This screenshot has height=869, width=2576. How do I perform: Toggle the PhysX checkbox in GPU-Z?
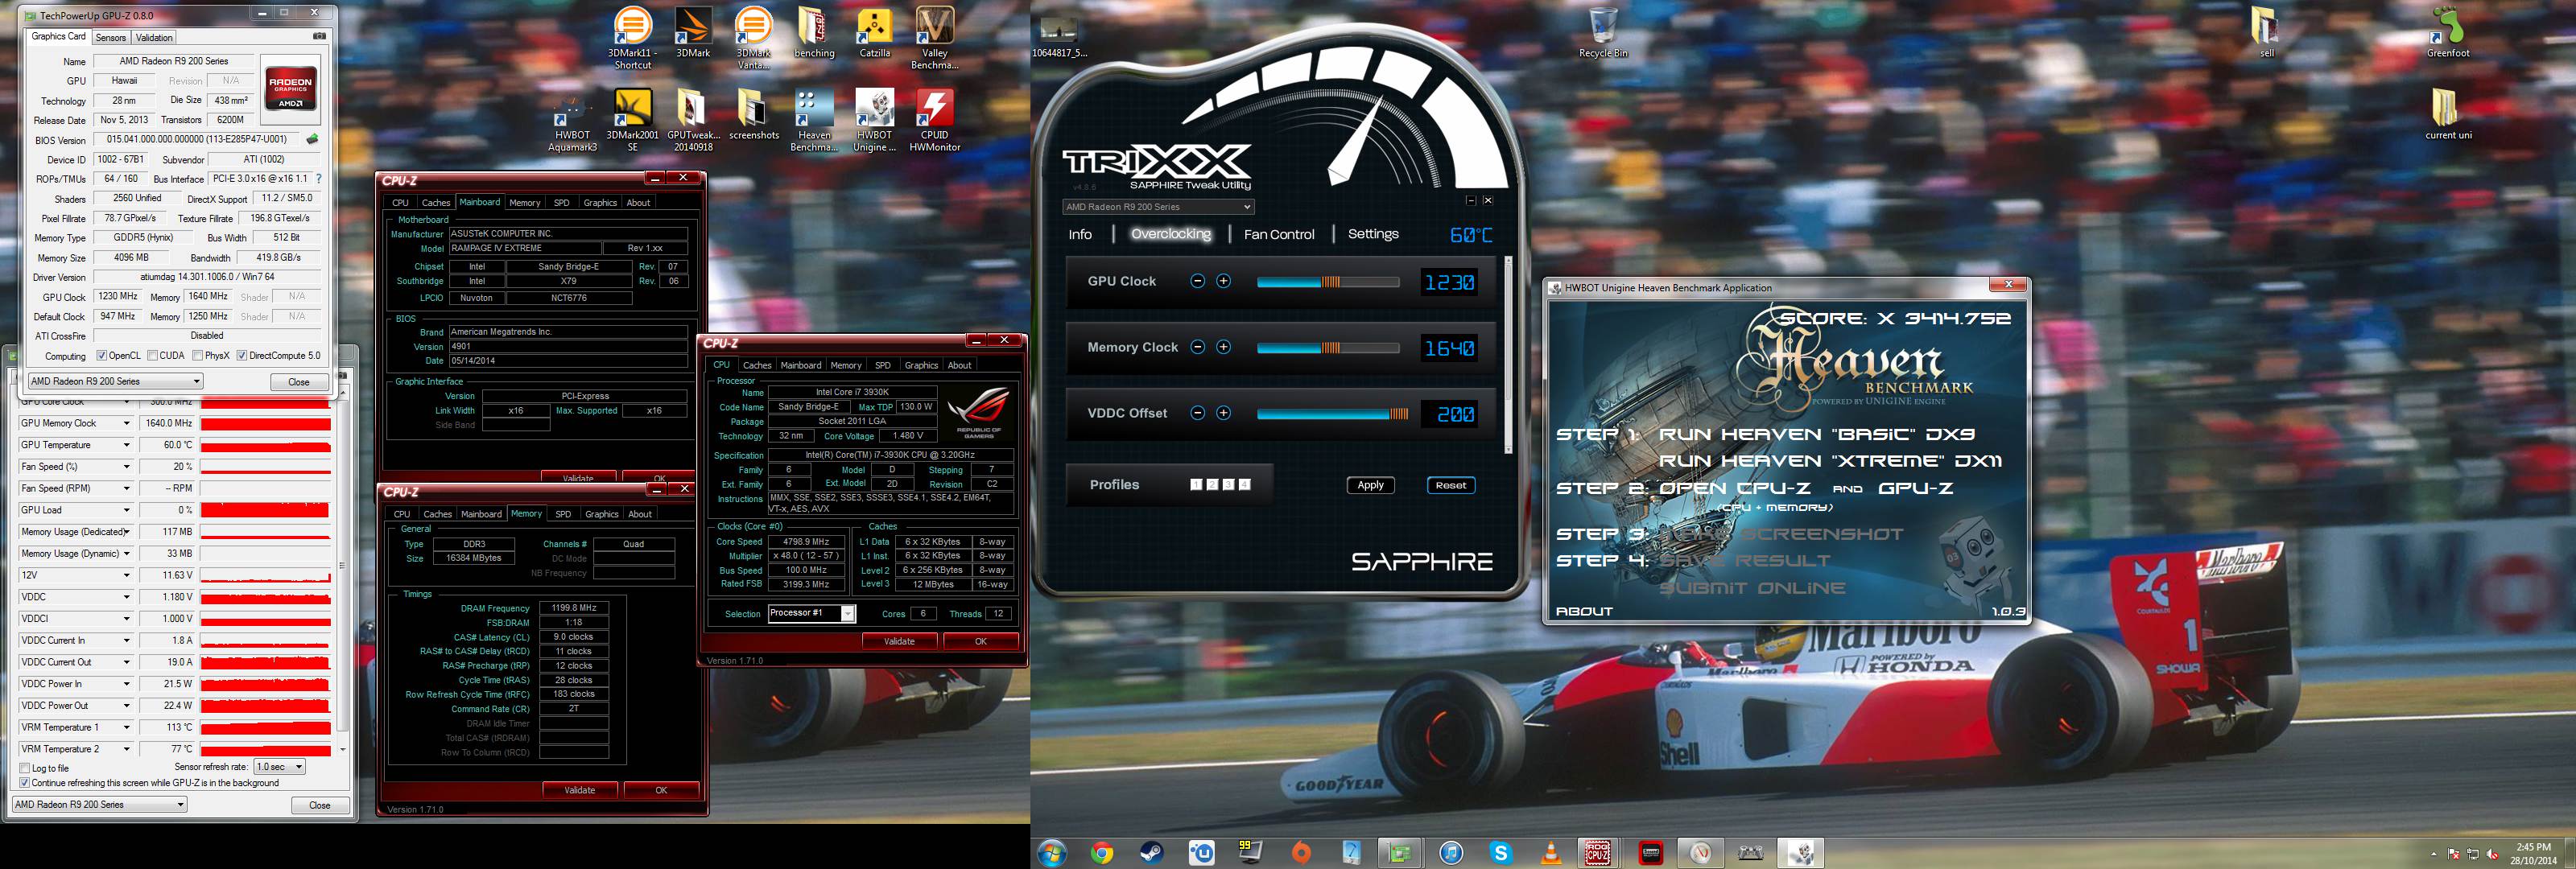click(x=198, y=356)
